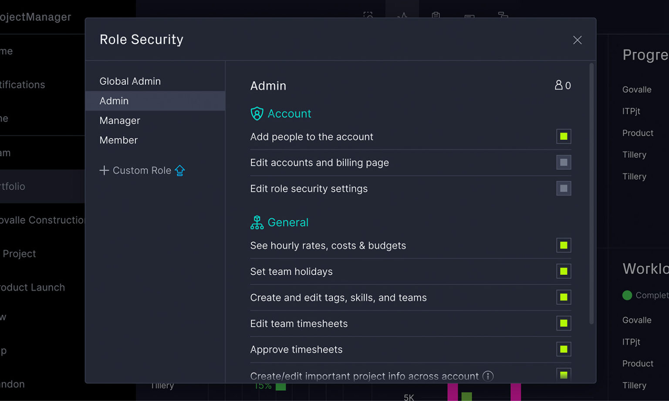The image size is (669, 401).
Task: Toggle the 'Set team holidays' checkbox
Action: [564, 271]
